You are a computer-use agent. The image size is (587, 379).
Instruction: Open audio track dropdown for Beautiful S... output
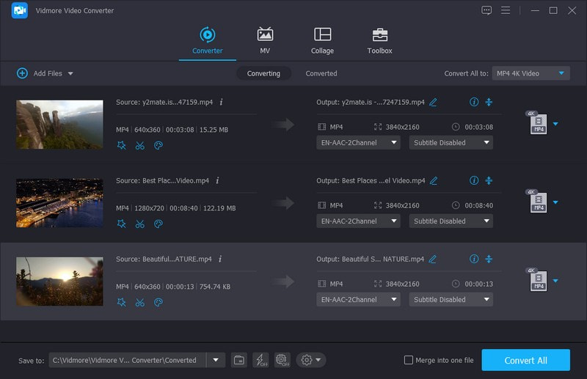358,299
